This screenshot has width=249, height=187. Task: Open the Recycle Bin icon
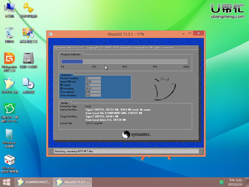(x=10, y=34)
